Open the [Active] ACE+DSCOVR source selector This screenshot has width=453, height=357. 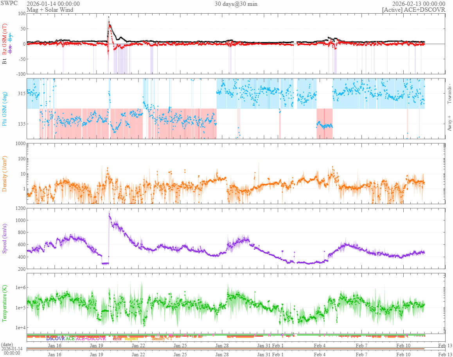[x=413, y=10]
